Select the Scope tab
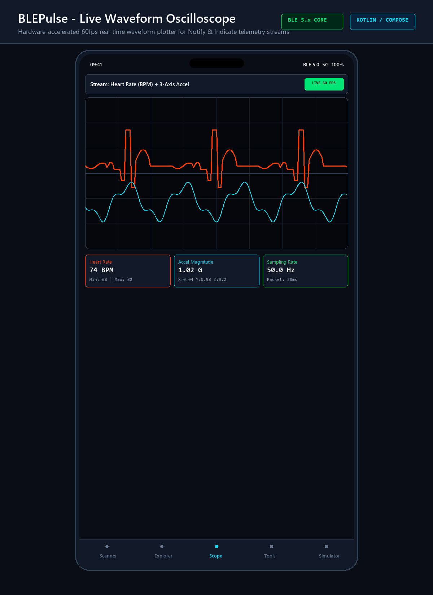This screenshot has width=433, height=595. pos(216,552)
